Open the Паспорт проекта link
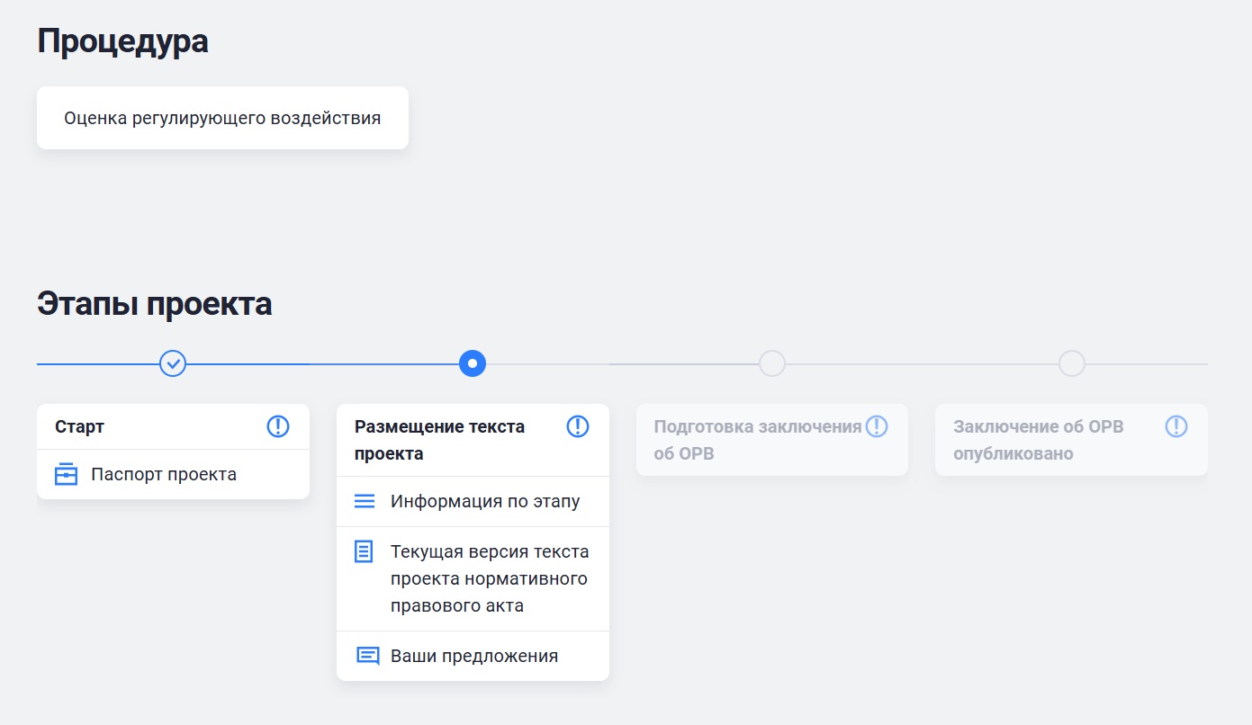1252x725 pixels. tap(164, 474)
